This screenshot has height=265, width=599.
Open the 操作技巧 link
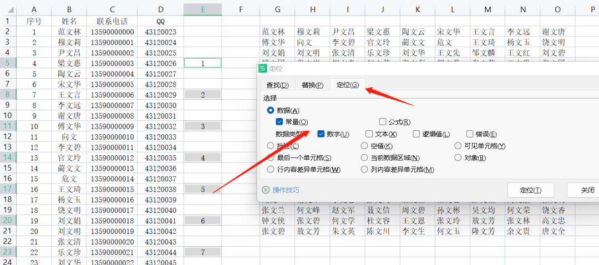click(x=286, y=190)
